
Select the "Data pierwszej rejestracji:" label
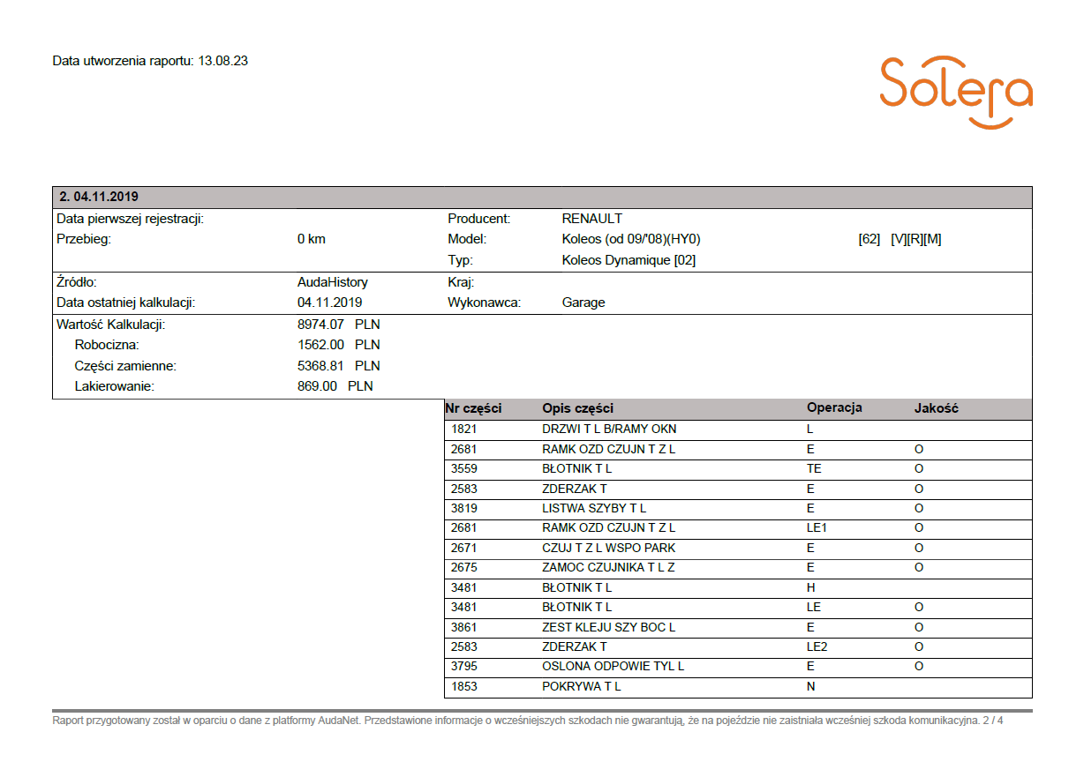pos(131,219)
